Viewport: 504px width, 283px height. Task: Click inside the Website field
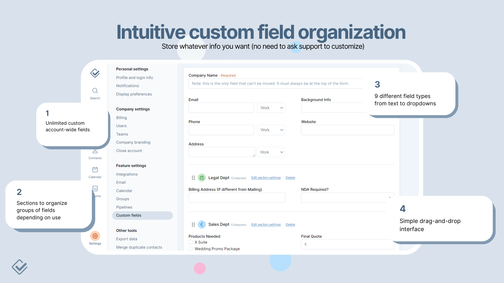(x=347, y=130)
